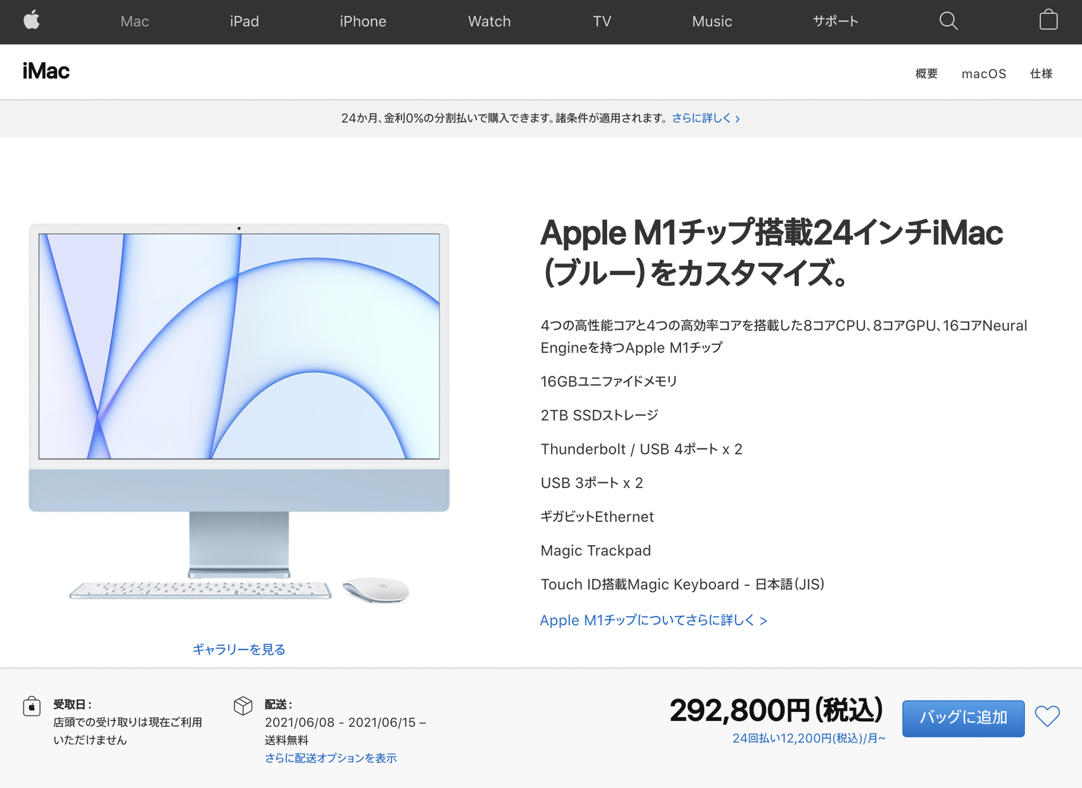Select the 16GBユニファイドメモリ text
The image size is (1082, 788).
pos(608,382)
